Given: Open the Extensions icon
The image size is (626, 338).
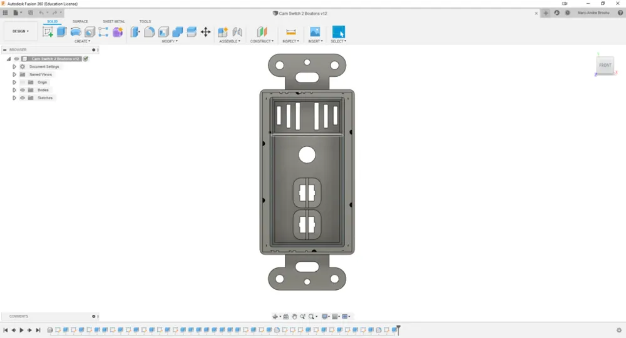Looking at the screenshot, I should pyautogui.click(x=557, y=12).
